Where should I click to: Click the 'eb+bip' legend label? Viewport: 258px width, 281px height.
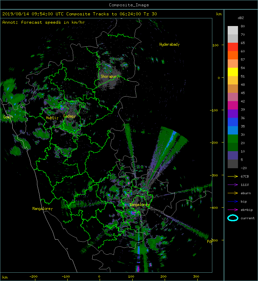[x=247, y=210]
